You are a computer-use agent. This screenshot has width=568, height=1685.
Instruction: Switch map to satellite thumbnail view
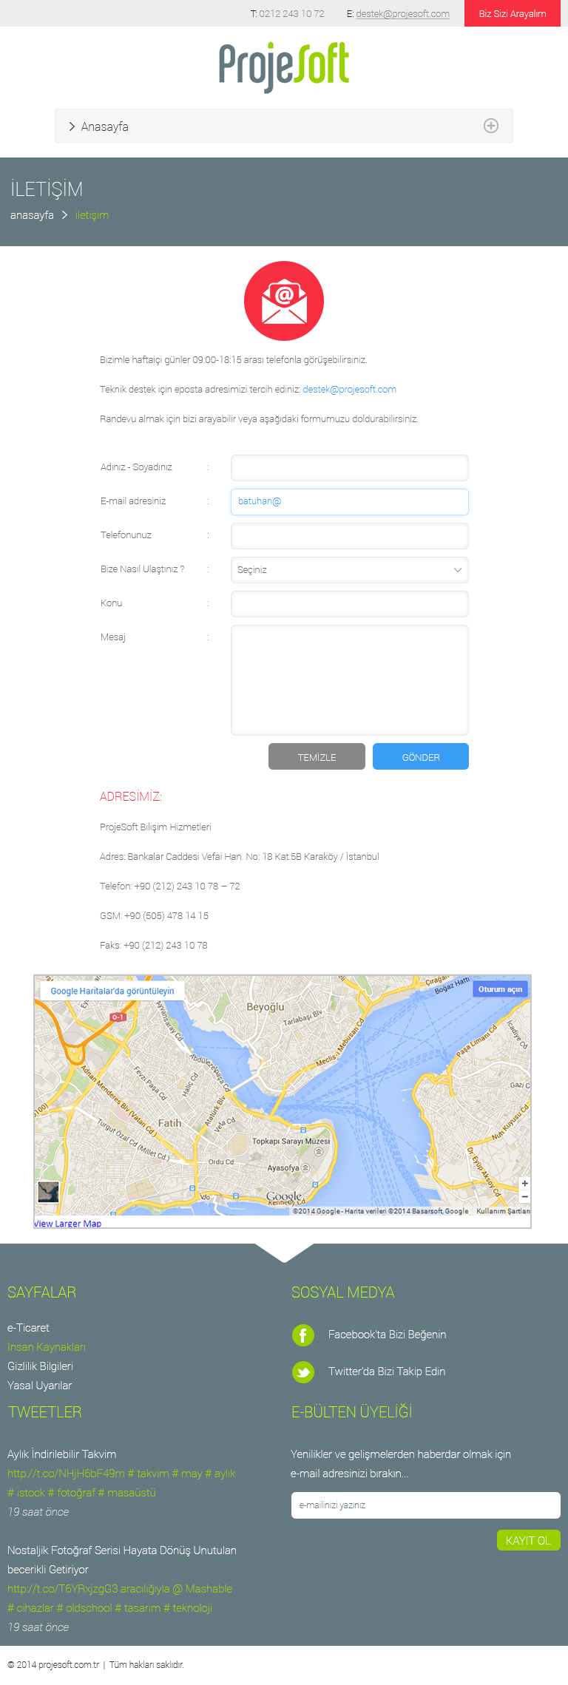coord(48,1192)
